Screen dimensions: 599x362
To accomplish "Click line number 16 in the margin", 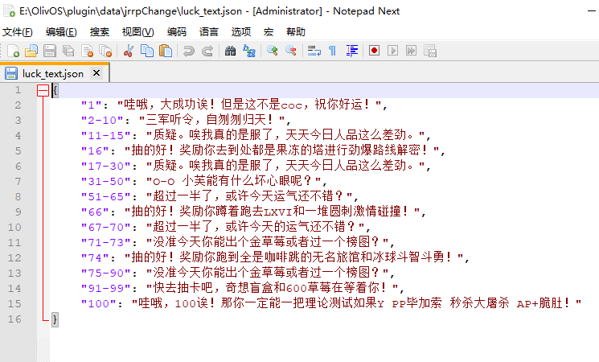I will coord(16,319).
